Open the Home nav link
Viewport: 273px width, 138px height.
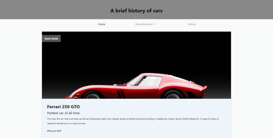tap(101, 24)
